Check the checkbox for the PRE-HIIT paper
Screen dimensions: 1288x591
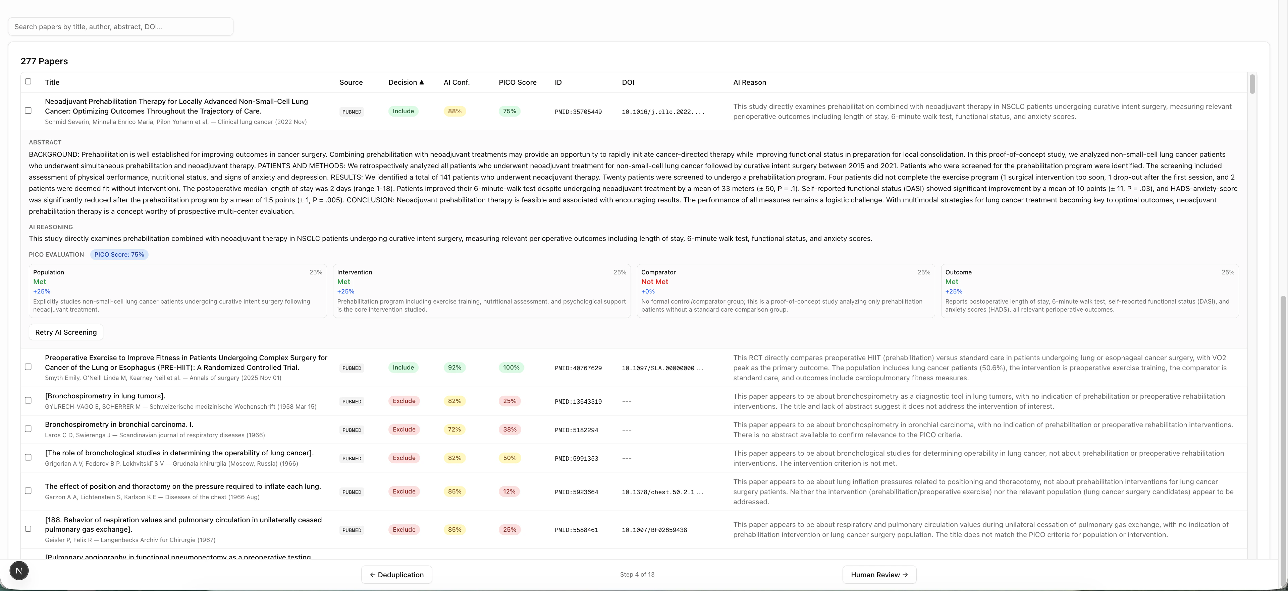pyautogui.click(x=28, y=367)
